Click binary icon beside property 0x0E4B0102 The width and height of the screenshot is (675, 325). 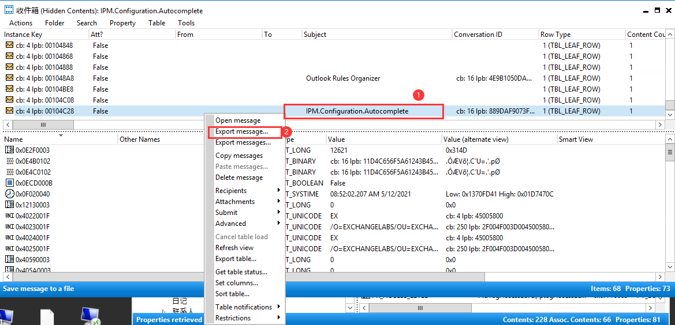point(9,161)
